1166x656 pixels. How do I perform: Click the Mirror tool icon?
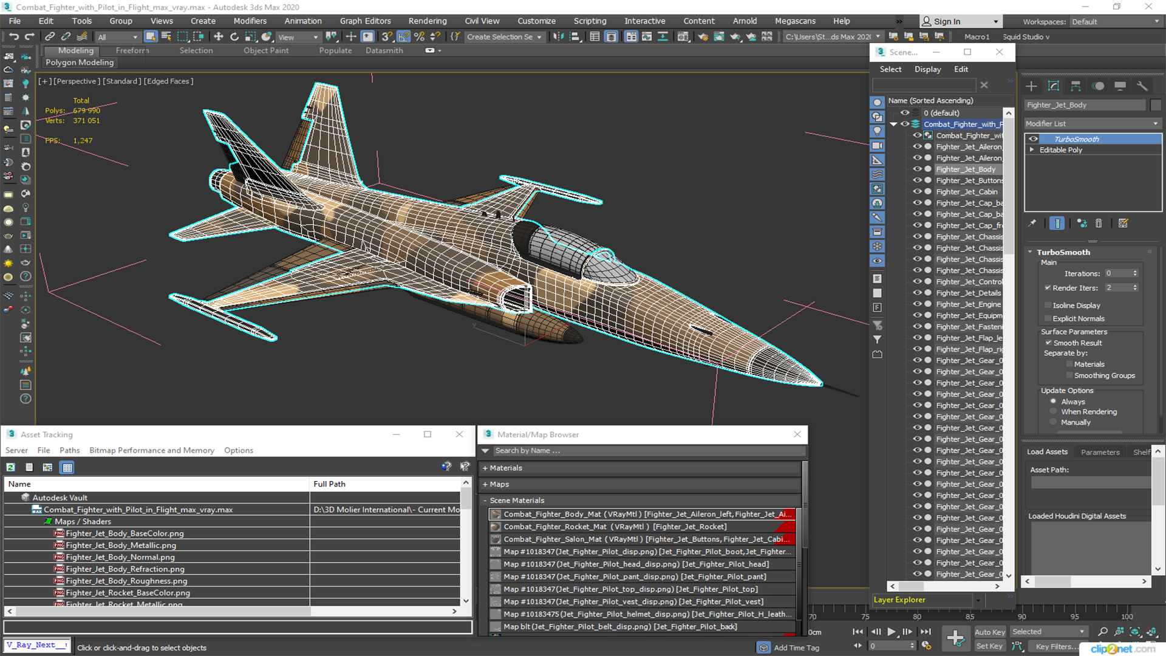pyautogui.click(x=558, y=37)
